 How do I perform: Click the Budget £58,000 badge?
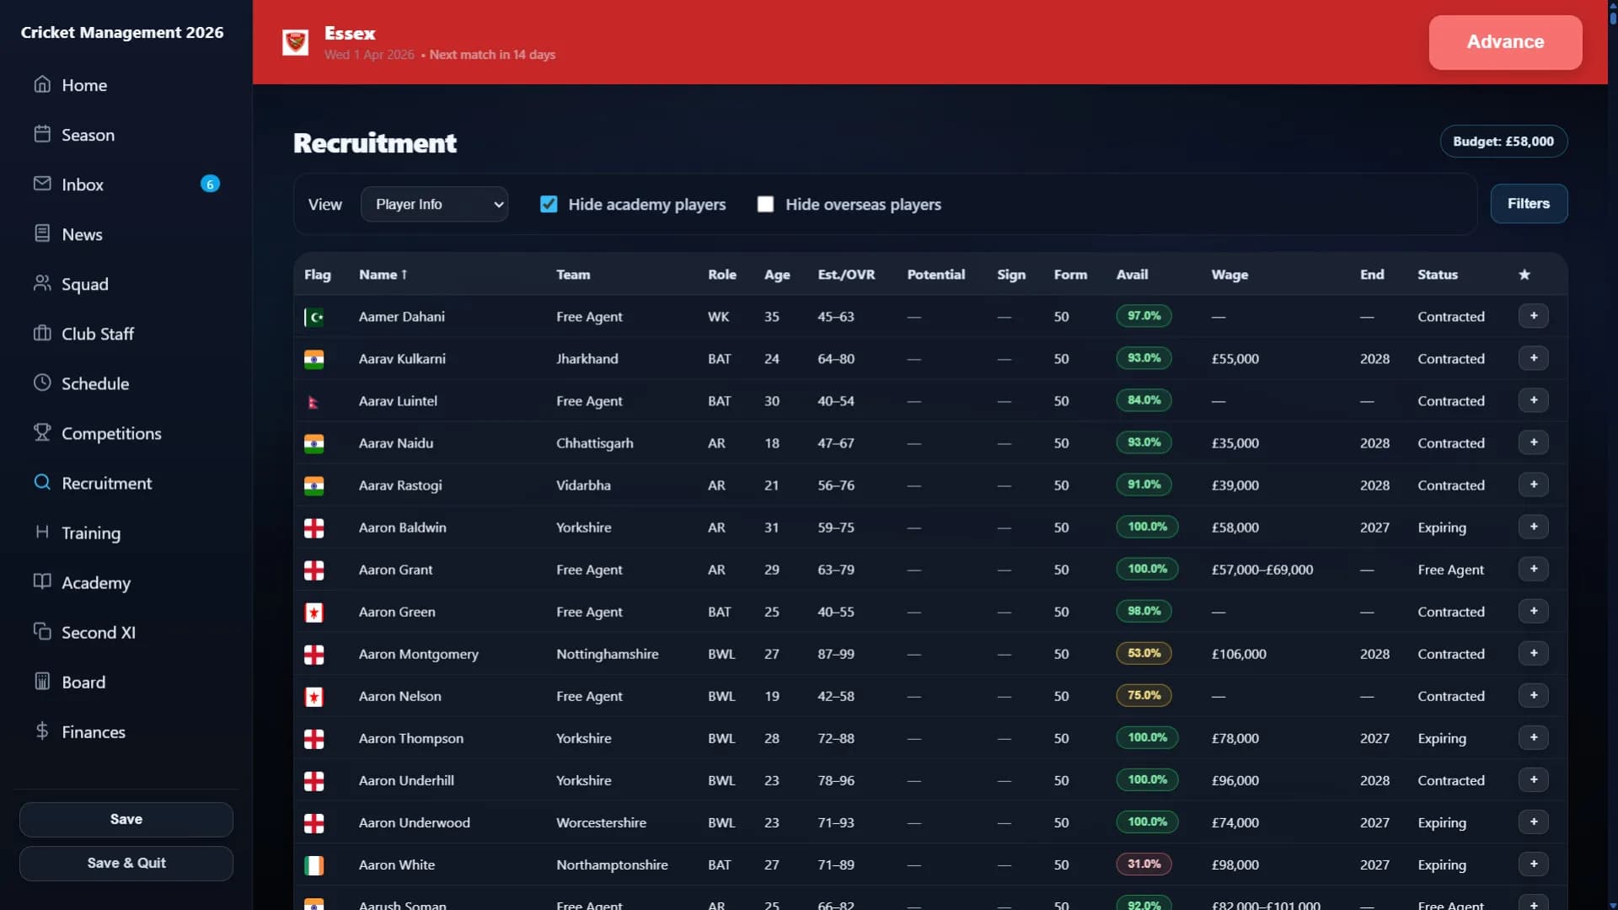coord(1503,142)
